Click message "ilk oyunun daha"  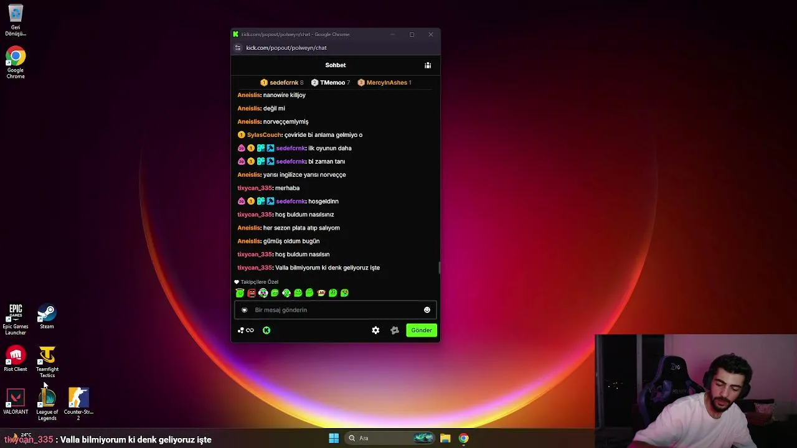(330, 148)
